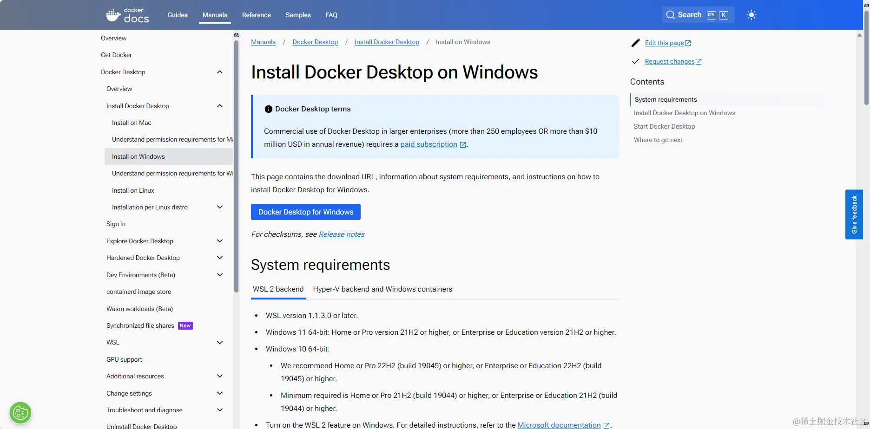Click the sidebar navigation scrollbar thumb
This screenshot has height=429, width=870.
click(x=236, y=166)
